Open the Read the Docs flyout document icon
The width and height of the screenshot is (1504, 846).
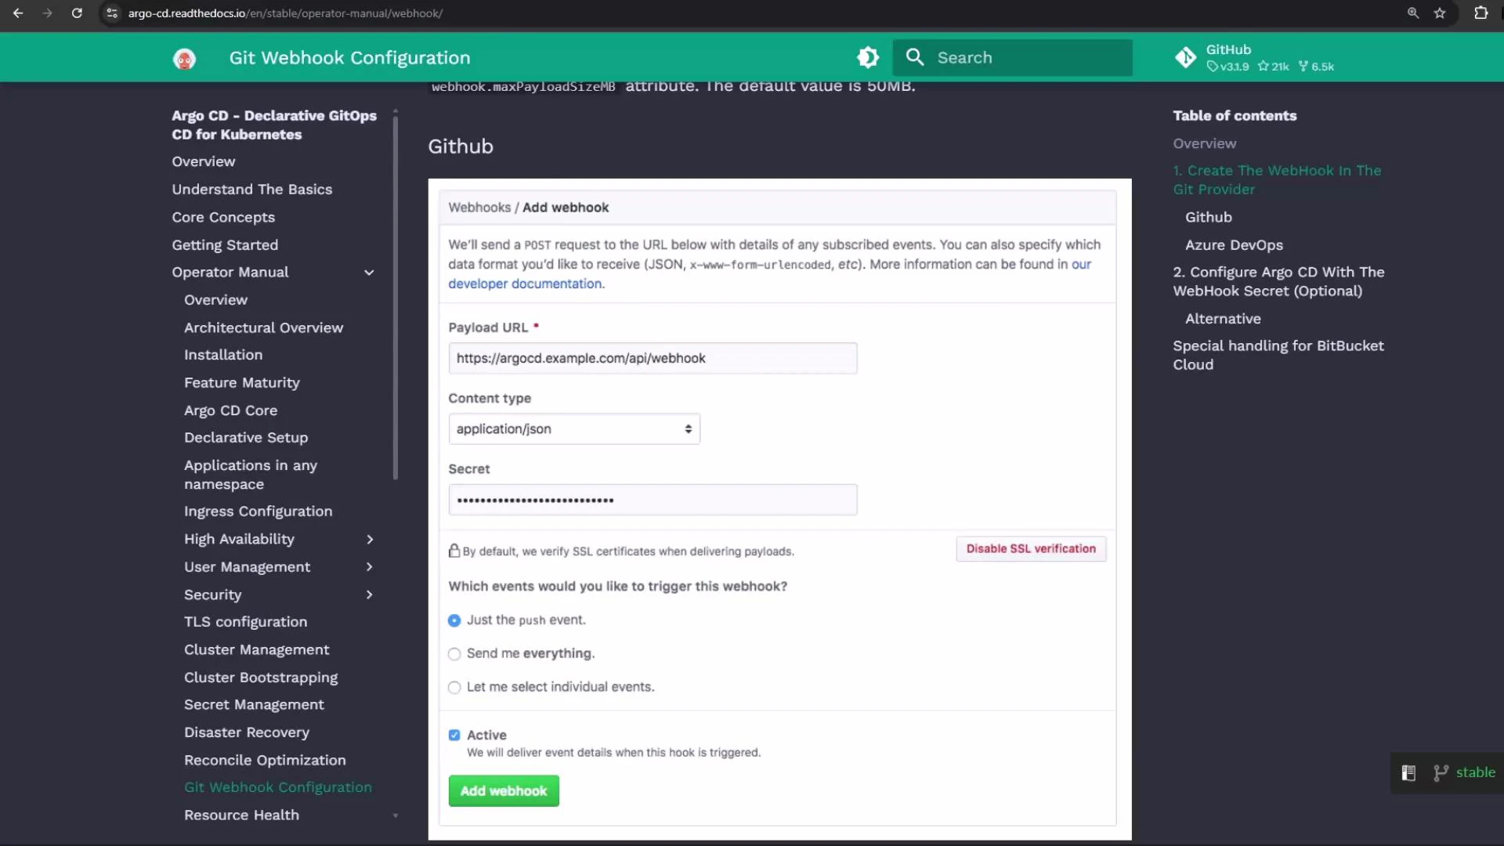pos(1408,772)
